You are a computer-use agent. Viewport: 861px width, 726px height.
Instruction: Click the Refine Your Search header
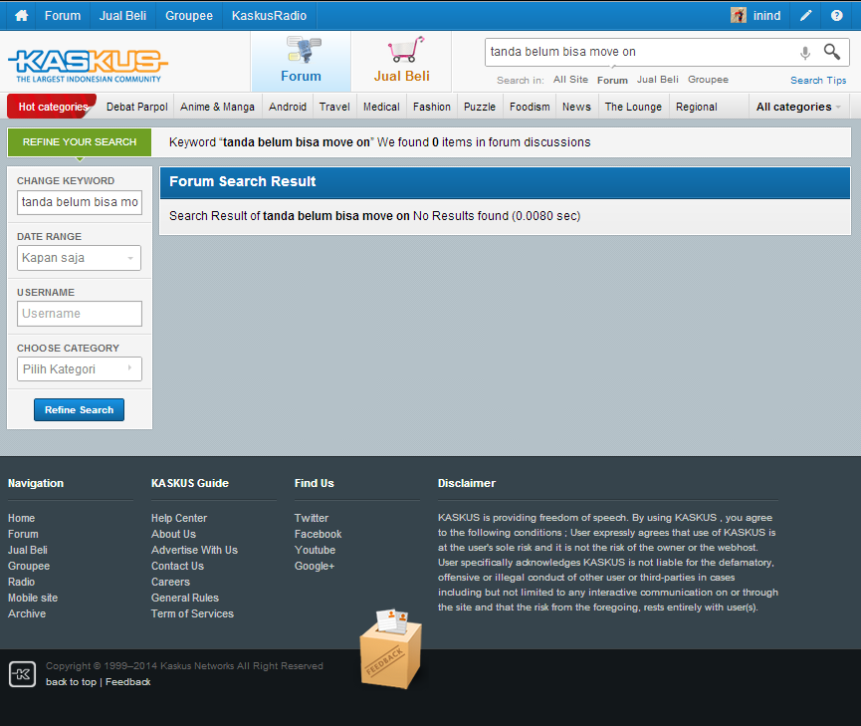pyautogui.click(x=80, y=141)
